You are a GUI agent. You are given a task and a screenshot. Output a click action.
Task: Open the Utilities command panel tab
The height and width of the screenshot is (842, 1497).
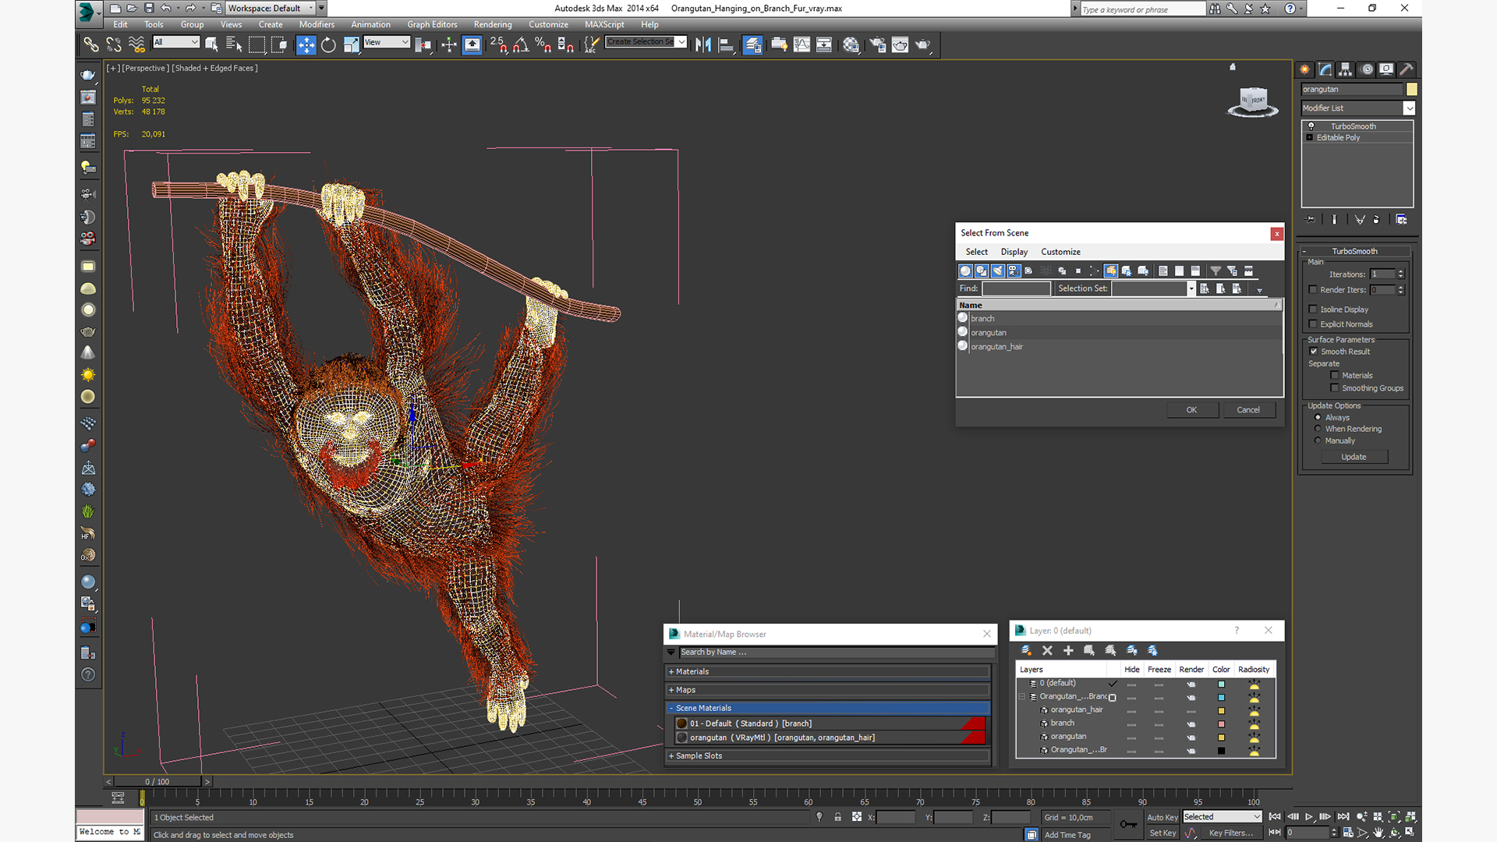coord(1407,69)
